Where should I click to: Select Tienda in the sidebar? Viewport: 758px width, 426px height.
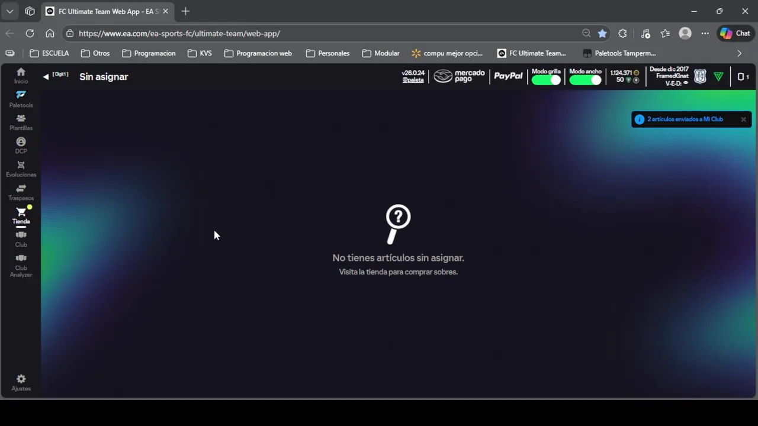tap(21, 215)
